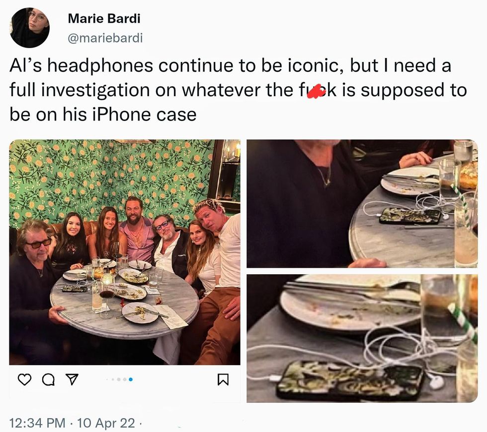Screen dimensions: 487x432
Task: Click the Marie Bardi display name
Action: [x=104, y=19]
